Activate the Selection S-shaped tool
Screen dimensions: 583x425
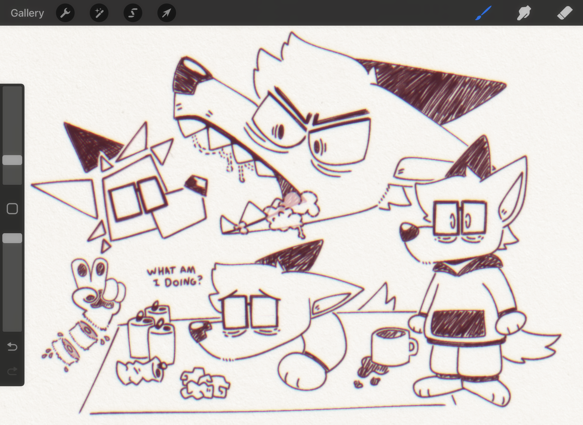pyautogui.click(x=133, y=13)
